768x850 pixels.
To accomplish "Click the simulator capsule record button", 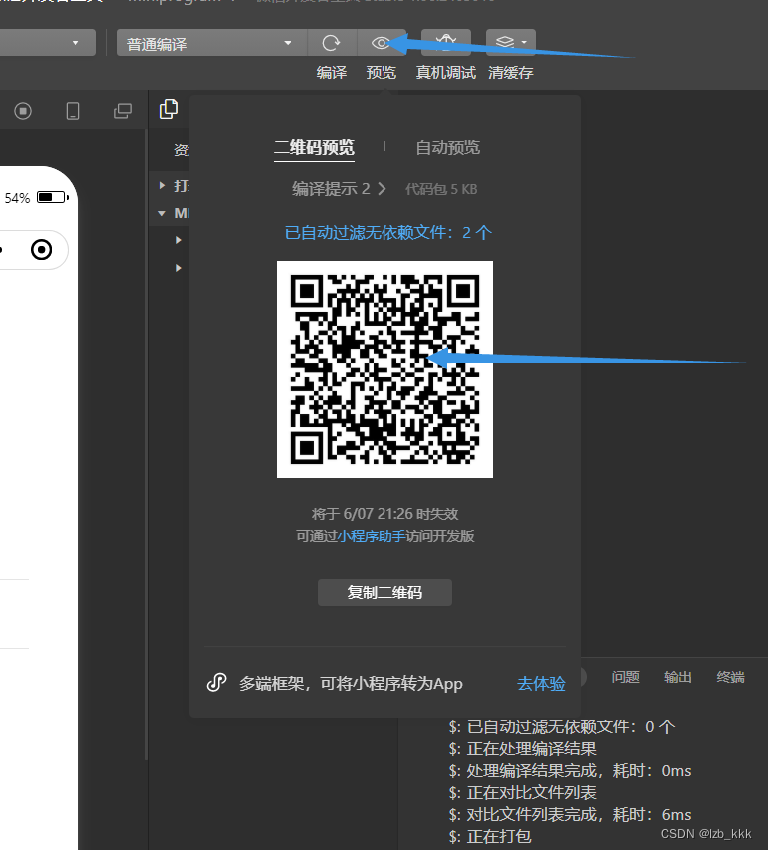I will [x=42, y=250].
